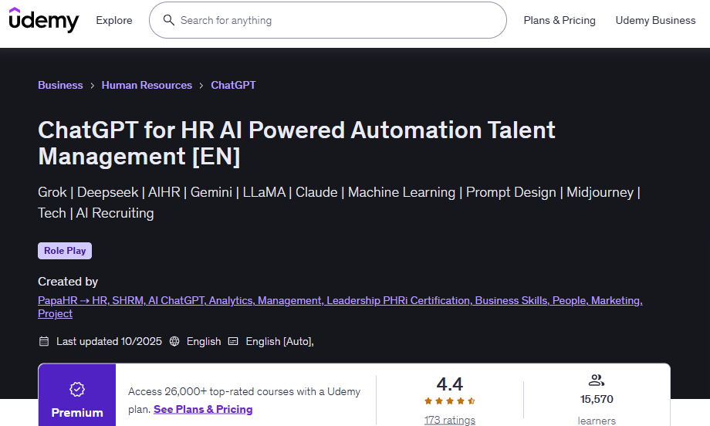Click the English language text
Viewport: 710px width, 426px height.
[204, 341]
